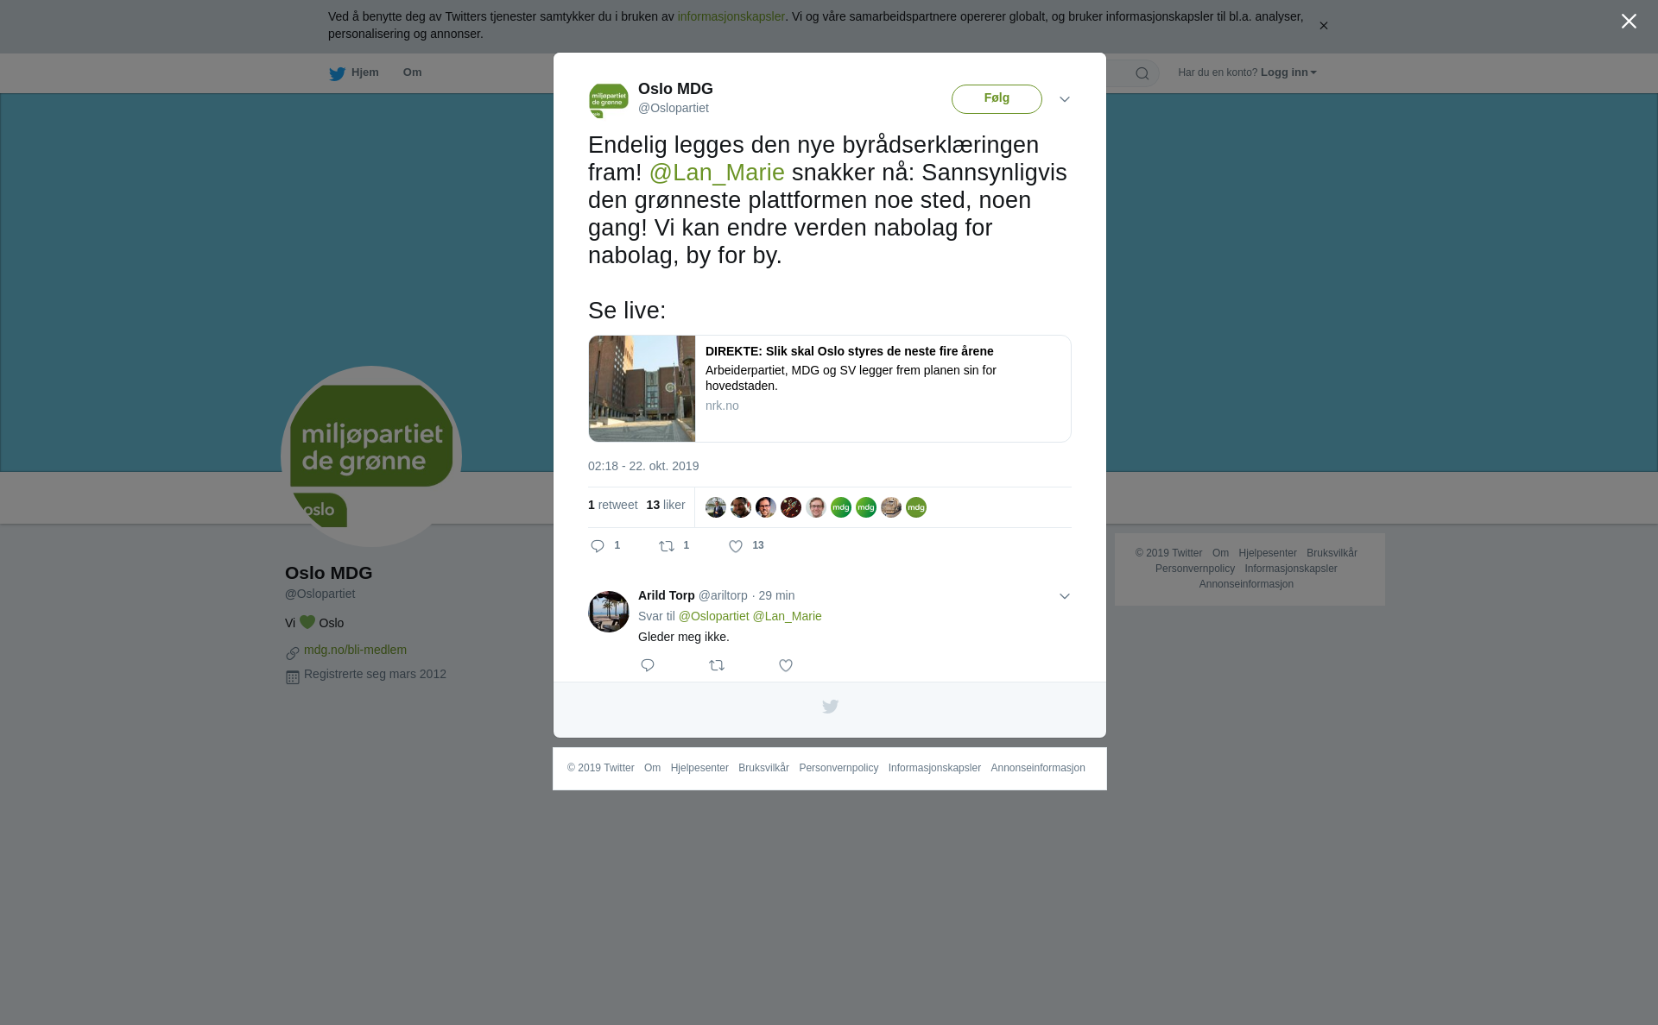Click the reply icon under the main tweet

click(x=598, y=546)
